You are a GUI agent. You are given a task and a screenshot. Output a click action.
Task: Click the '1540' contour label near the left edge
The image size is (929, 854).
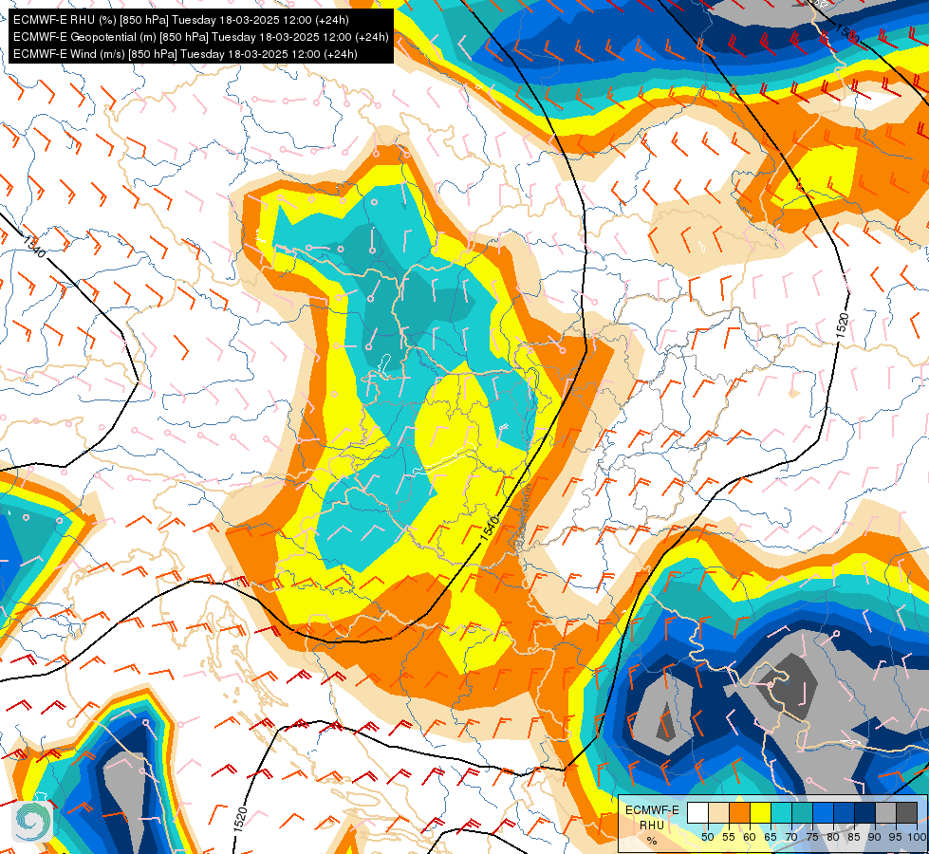tap(34, 247)
